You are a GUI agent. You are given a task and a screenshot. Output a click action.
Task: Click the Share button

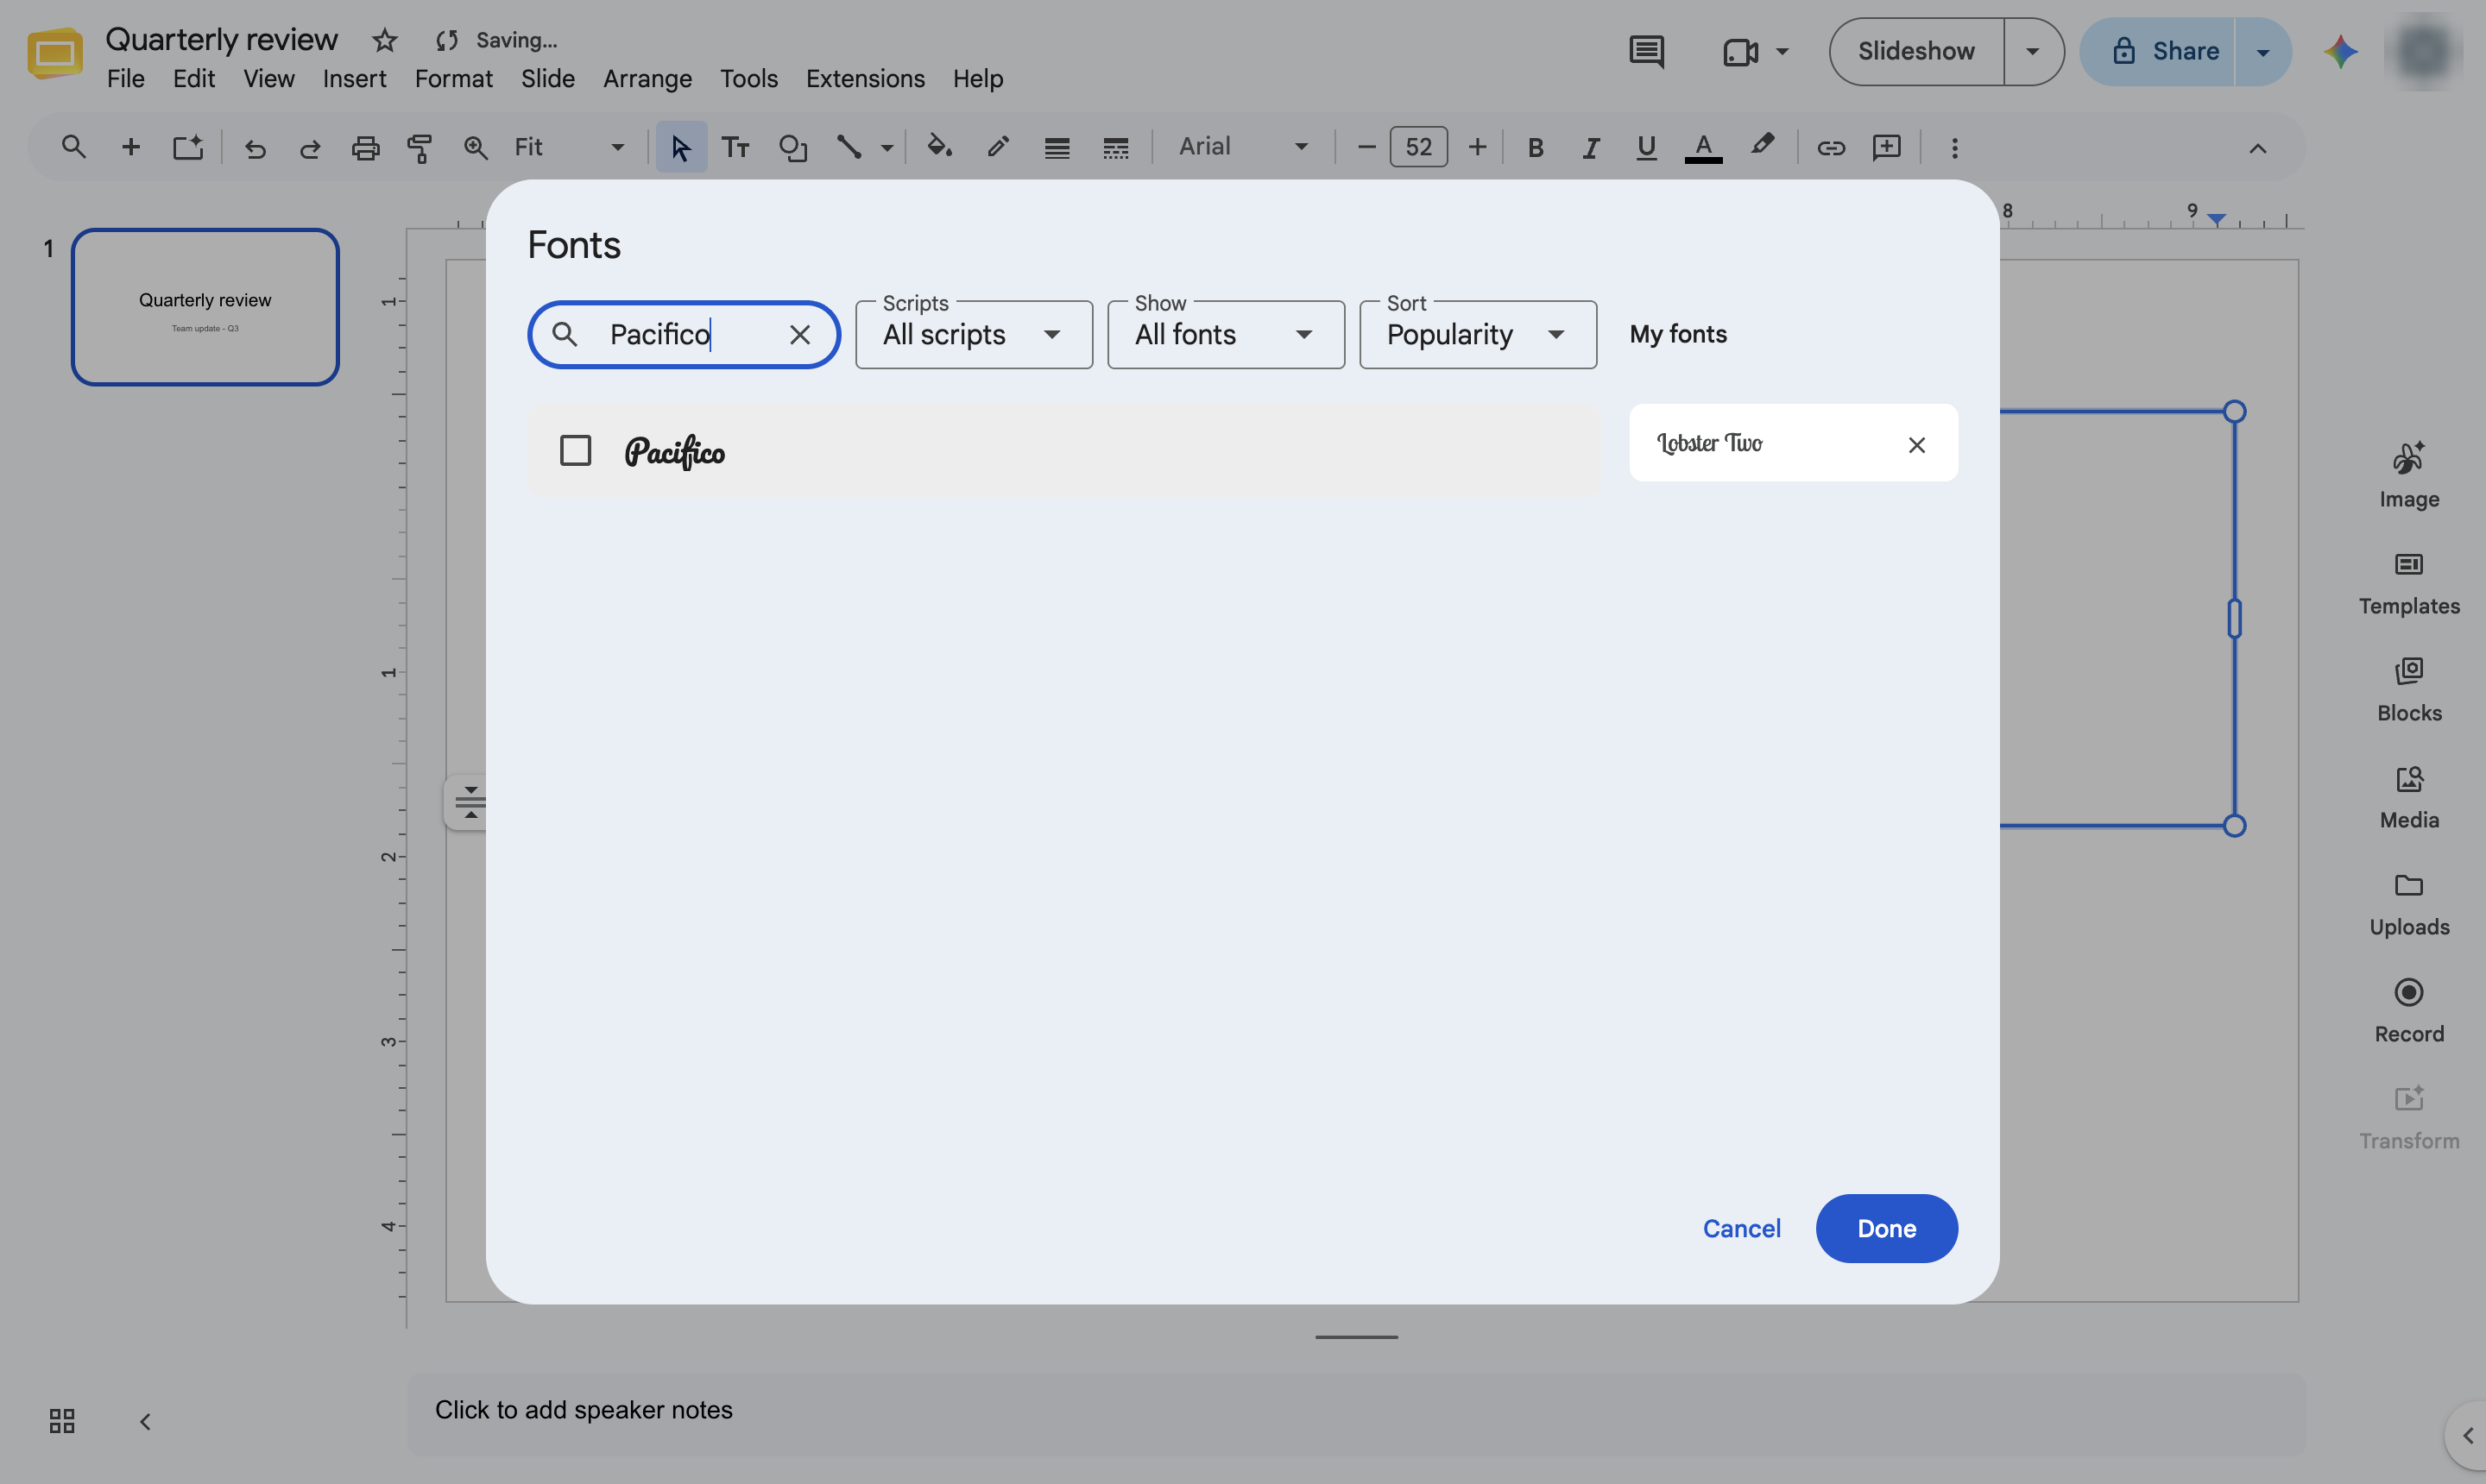[2158, 51]
